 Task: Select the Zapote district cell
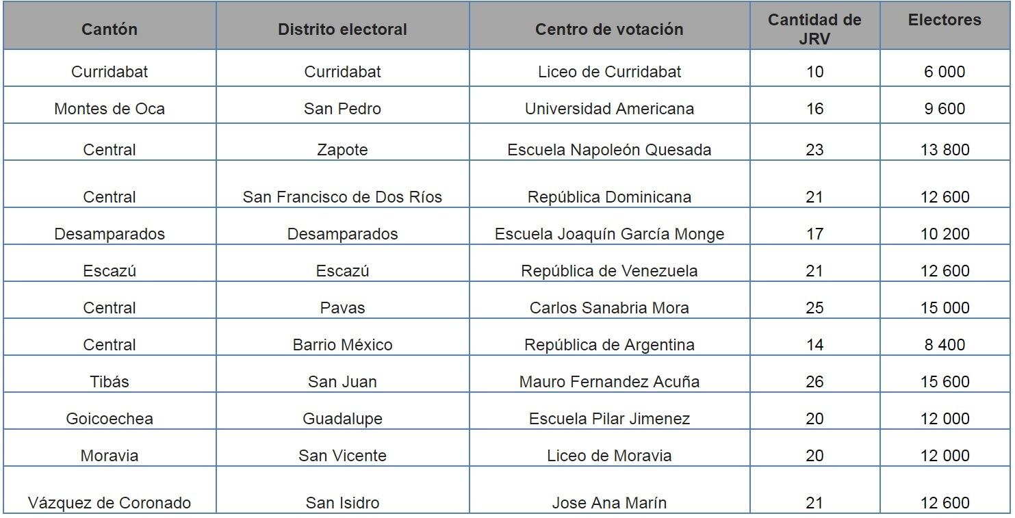[x=342, y=150]
